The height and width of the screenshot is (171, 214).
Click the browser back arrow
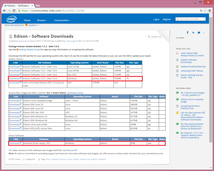coord(4,11)
